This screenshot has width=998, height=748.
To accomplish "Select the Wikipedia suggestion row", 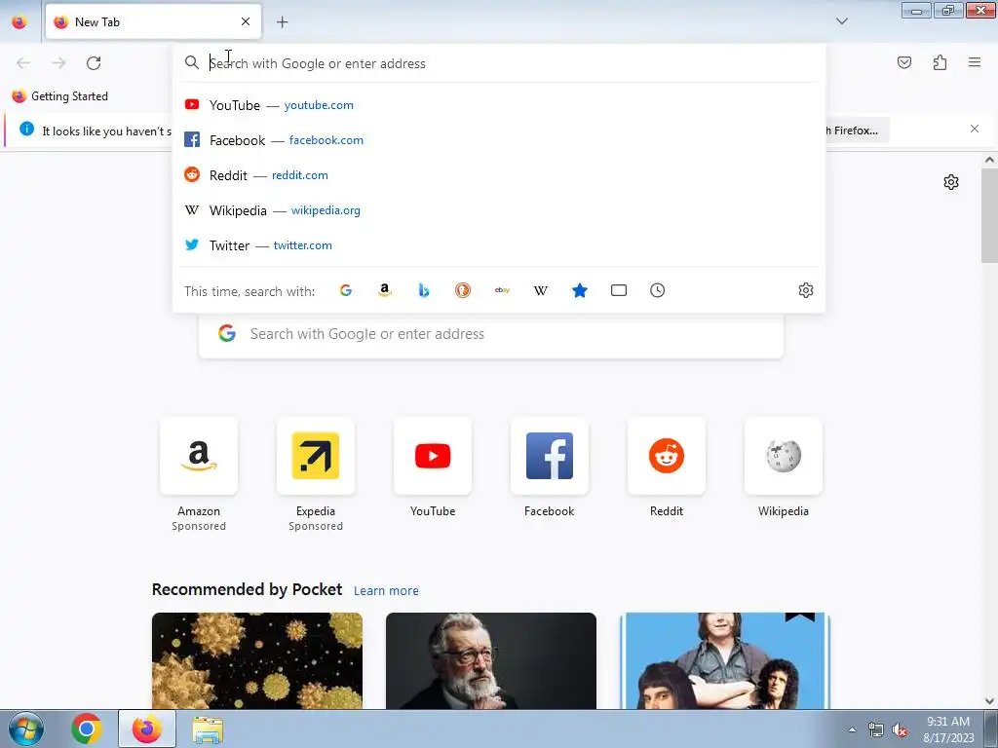I will coord(499,210).
